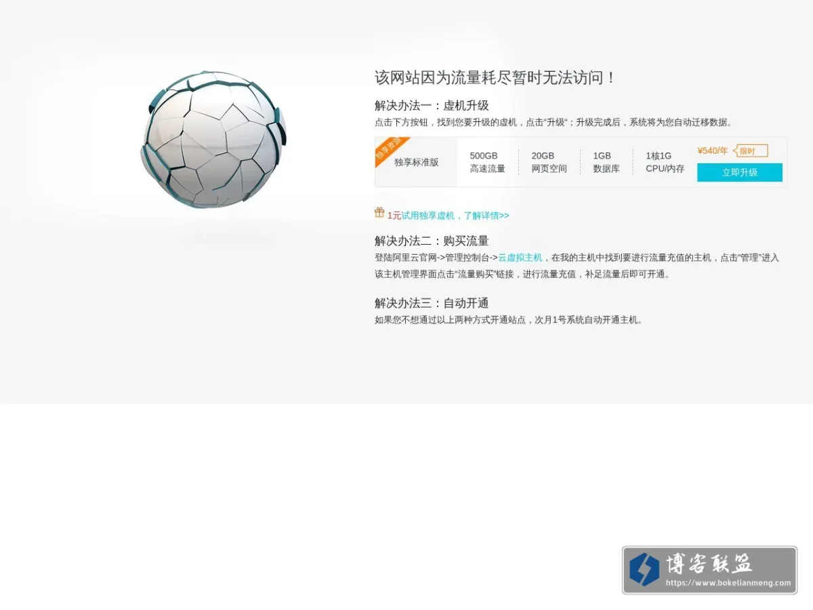Click the 该网站因为流量耗尽暂时无法访问 headline
Image resolution: width=813 pixels, height=610 pixels.
495,77
